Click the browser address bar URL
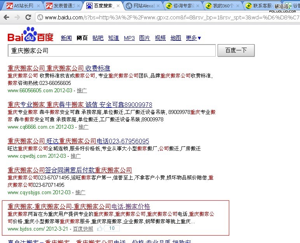300x243 pixels. pyautogui.click(x=171, y=17)
